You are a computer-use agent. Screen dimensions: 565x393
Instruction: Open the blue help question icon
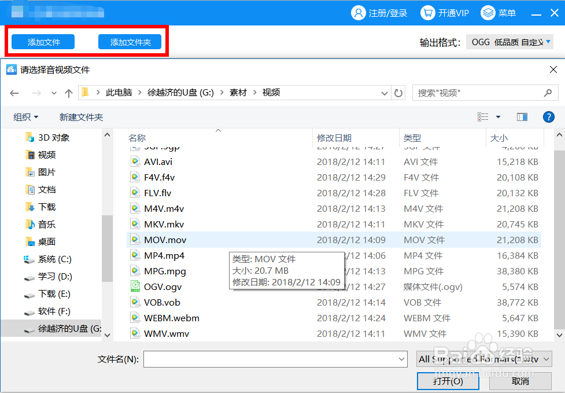548,117
